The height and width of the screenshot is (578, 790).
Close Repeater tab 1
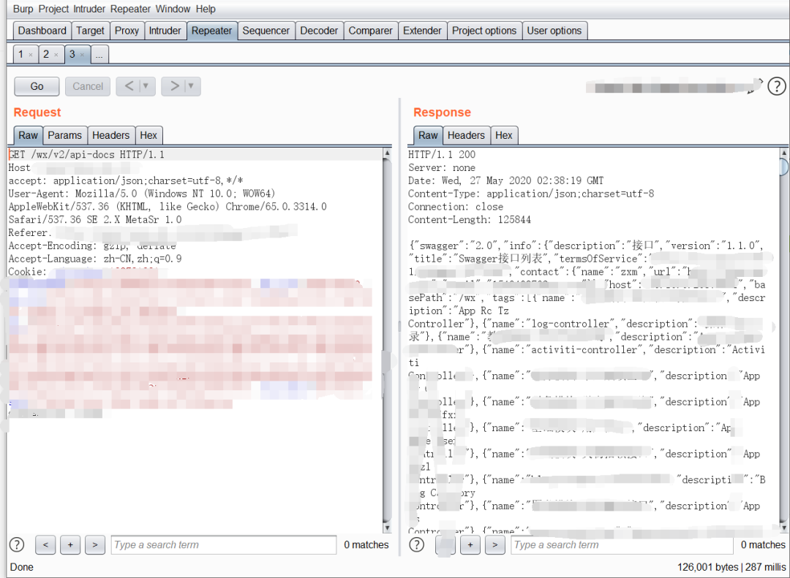pos(31,55)
